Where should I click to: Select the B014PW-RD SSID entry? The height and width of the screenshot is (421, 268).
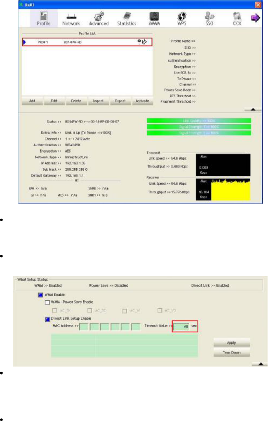pyautogui.click(x=72, y=42)
